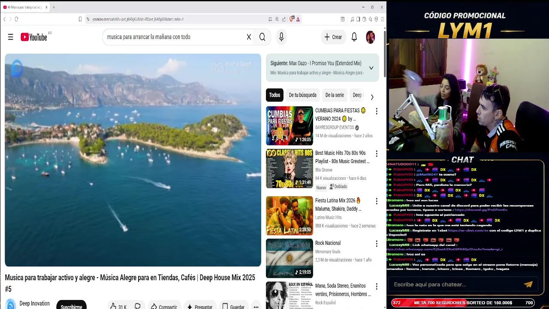Open options for Fiesta Latina Mix 2026
549x309 pixels.
click(x=377, y=201)
